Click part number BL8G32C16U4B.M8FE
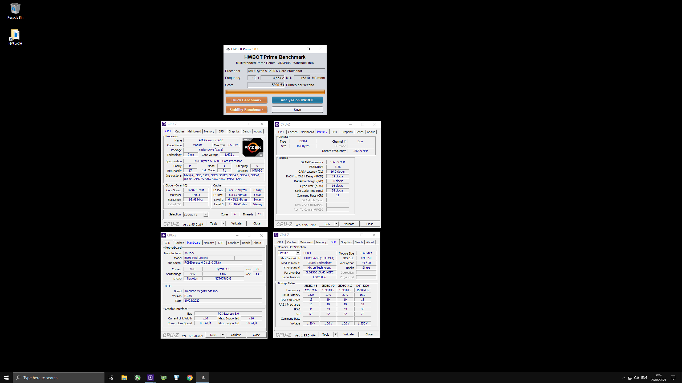Image resolution: width=682 pixels, height=383 pixels. (319, 272)
